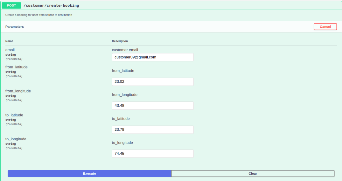342x181 pixels.
Task: Focus the customer email input field
Action: 153,57
